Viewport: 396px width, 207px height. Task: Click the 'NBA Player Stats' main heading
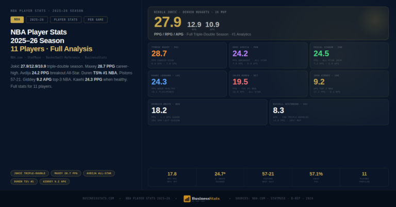tap(39, 32)
